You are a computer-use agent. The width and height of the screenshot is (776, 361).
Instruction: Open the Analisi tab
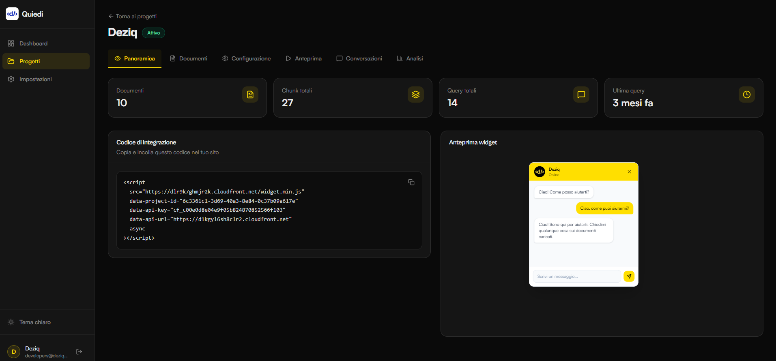pyautogui.click(x=410, y=58)
